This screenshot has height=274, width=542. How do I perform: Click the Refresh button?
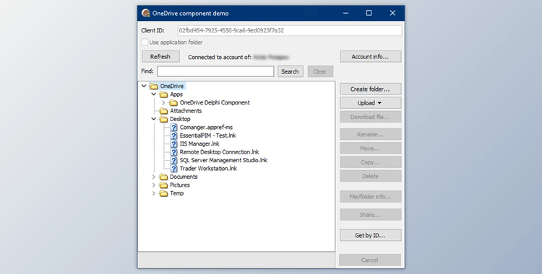tap(160, 56)
